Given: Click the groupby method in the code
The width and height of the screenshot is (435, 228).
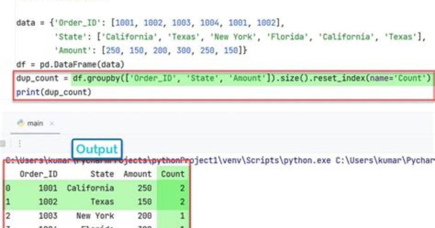Looking at the screenshot, I should coord(103,78).
